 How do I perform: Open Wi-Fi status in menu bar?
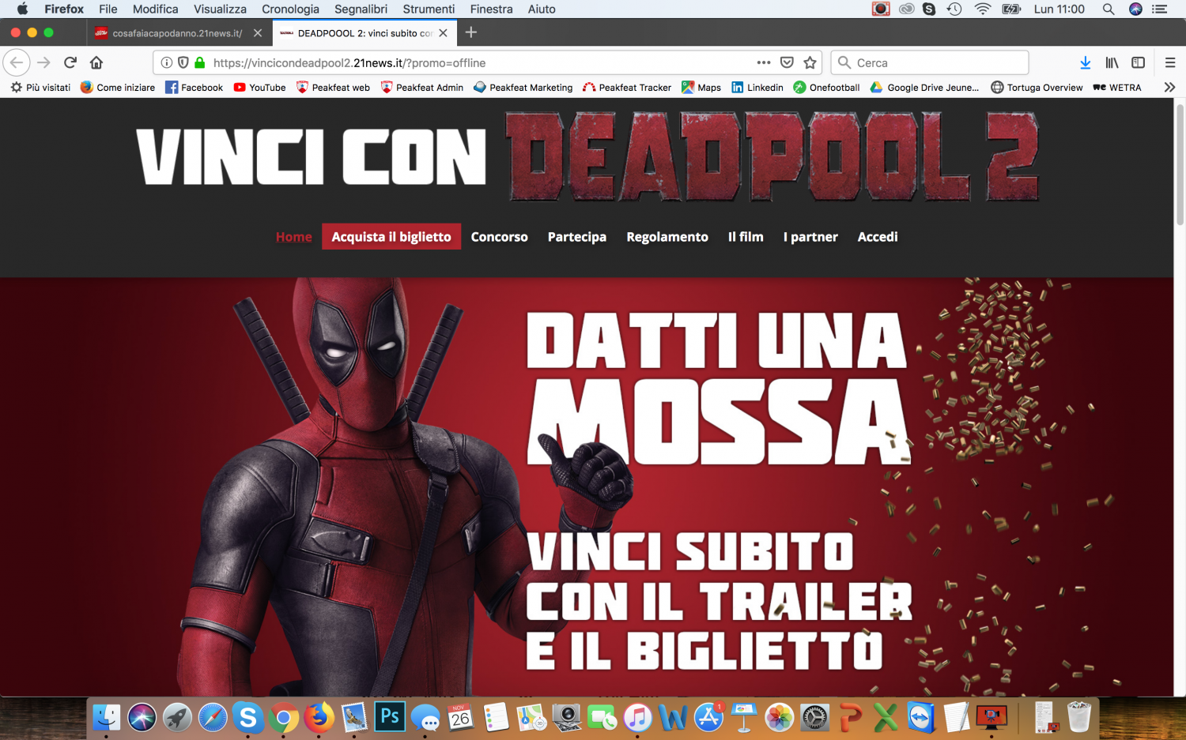point(983,9)
